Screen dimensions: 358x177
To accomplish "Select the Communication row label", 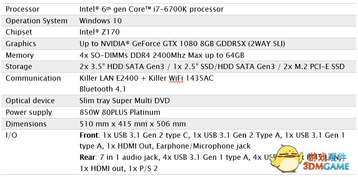I will tap(33, 78).
